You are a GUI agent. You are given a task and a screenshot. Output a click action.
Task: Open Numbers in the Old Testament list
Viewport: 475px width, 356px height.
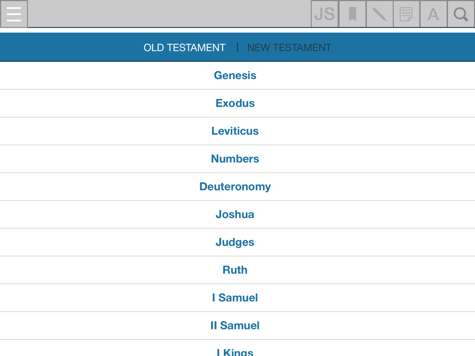(x=235, y=159)
